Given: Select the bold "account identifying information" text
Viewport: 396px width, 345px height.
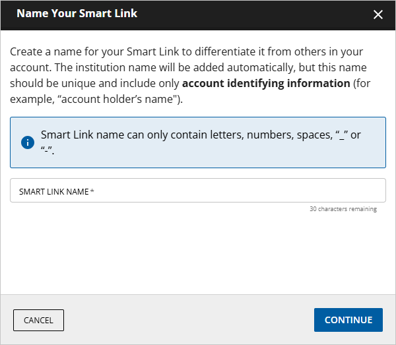Looking at the screenshot, I should point(266,83).
